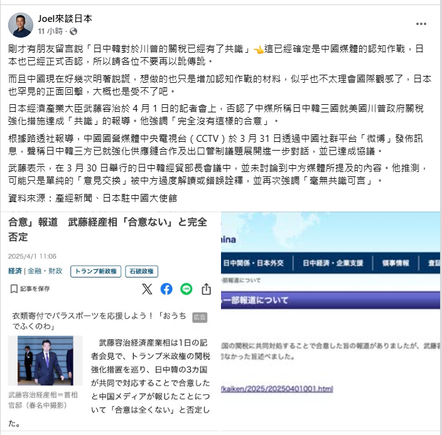The image size is (442, 435).
Task: Share article via LINE icon
Action: click(186, 289)
